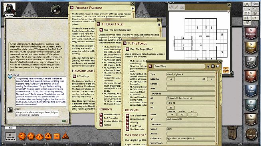This screenshot has height=146, width=261.
Task: Switch to Main tab on Dwarf Thug sheet
Action: click(221, 75)
